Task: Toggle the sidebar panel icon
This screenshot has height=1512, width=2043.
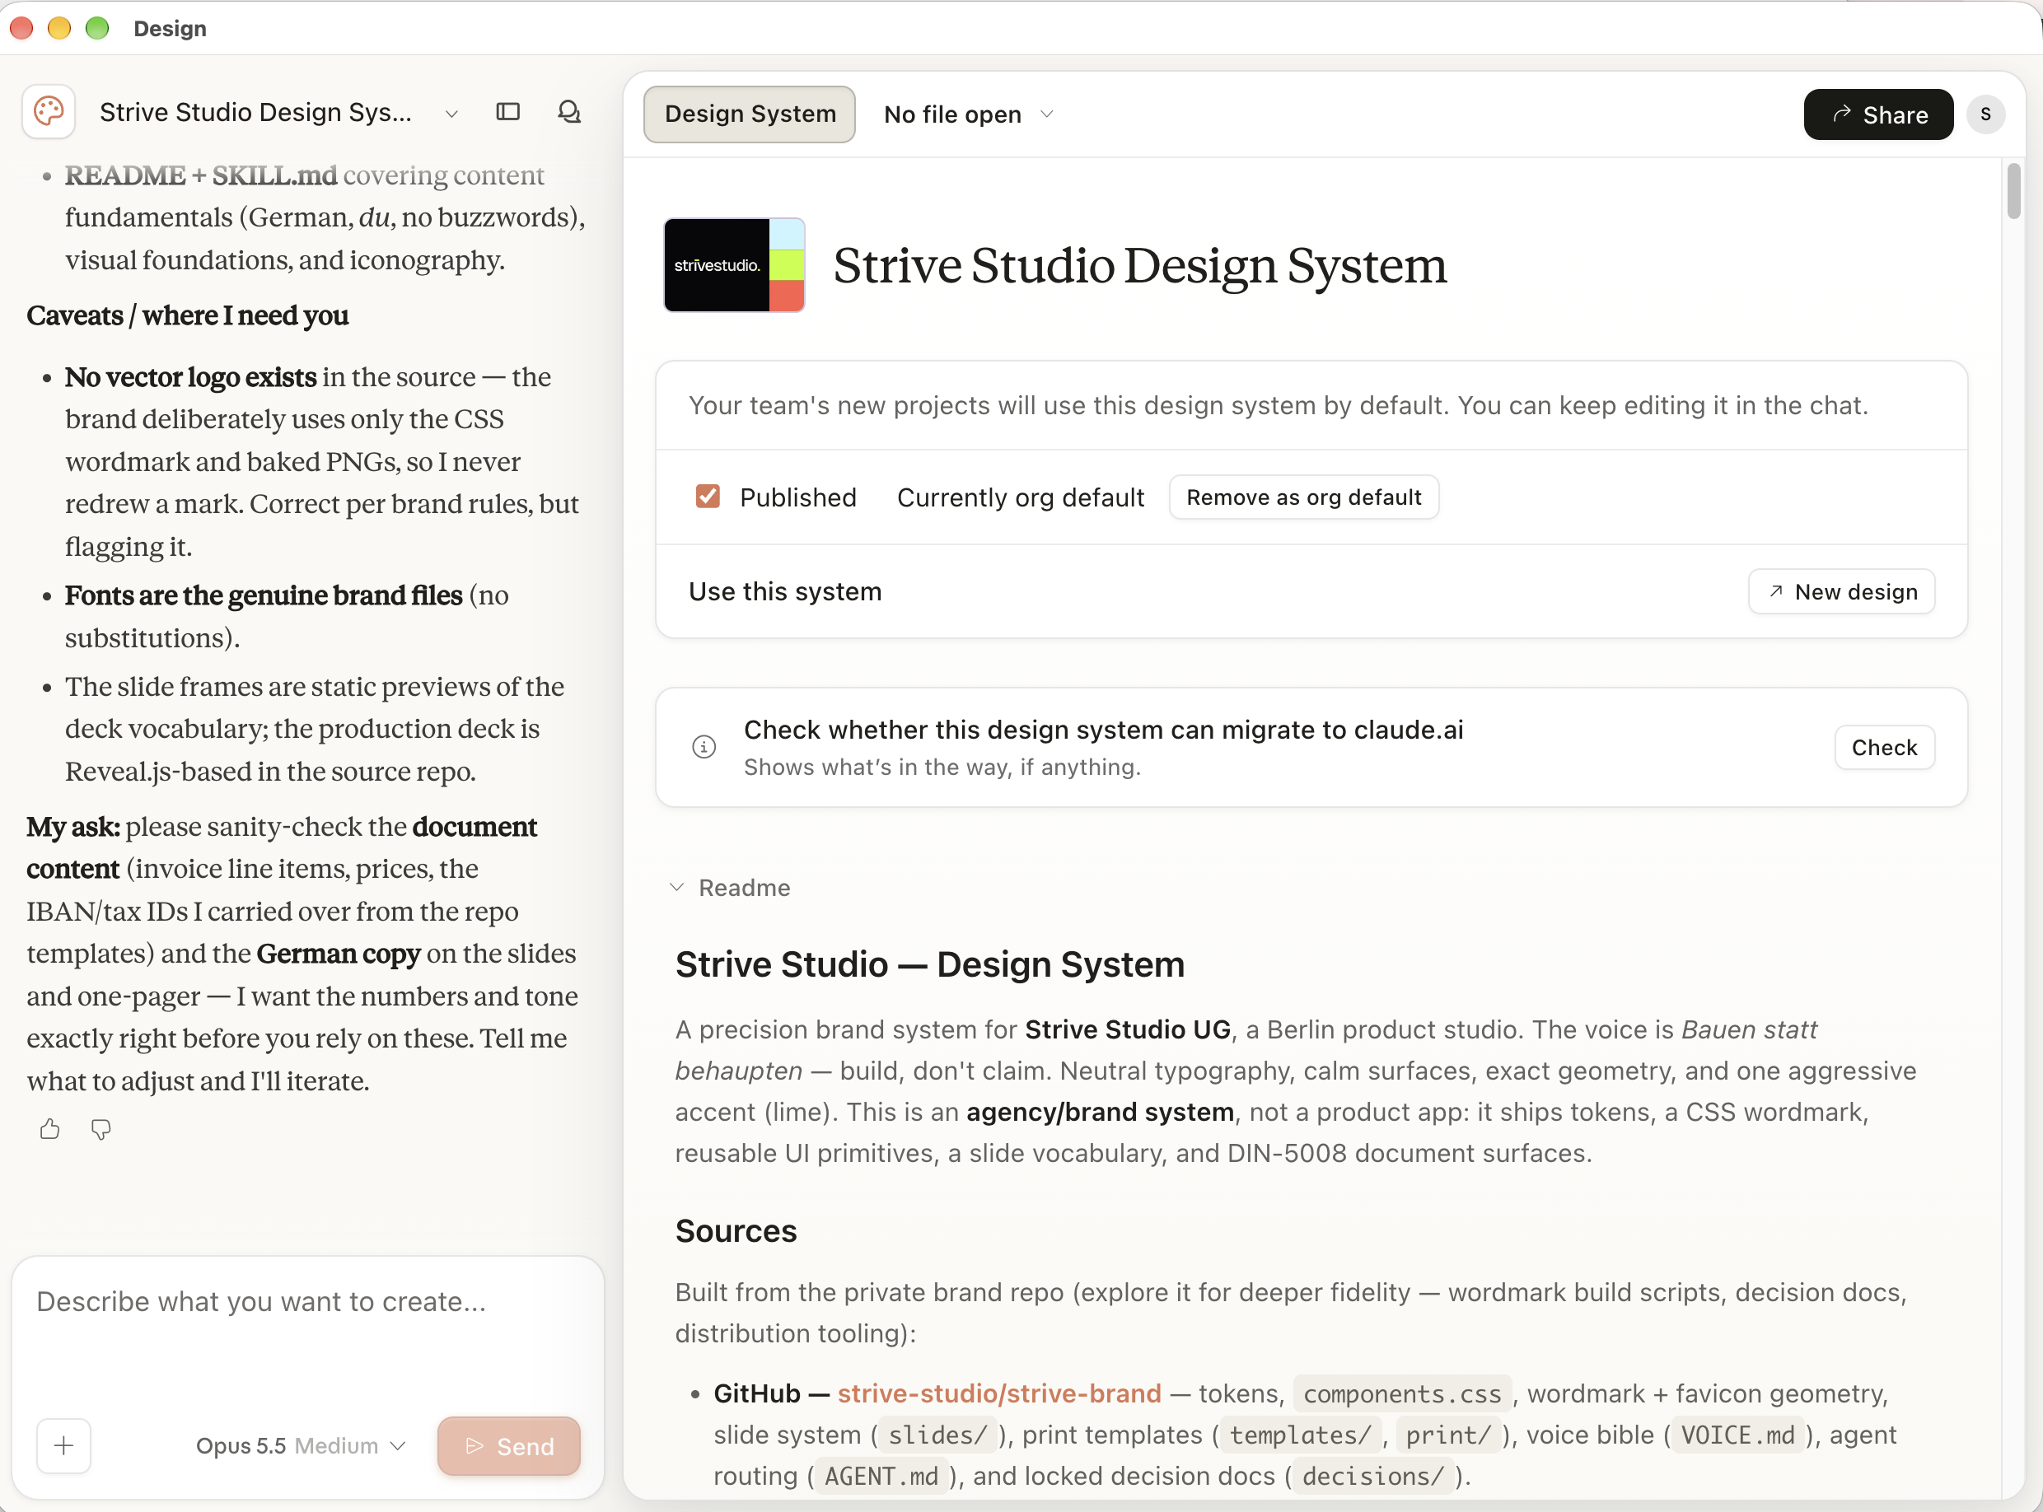Action: (x=508, y=112)
